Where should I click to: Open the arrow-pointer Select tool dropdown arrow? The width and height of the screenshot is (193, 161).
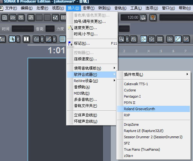(18, 39)
